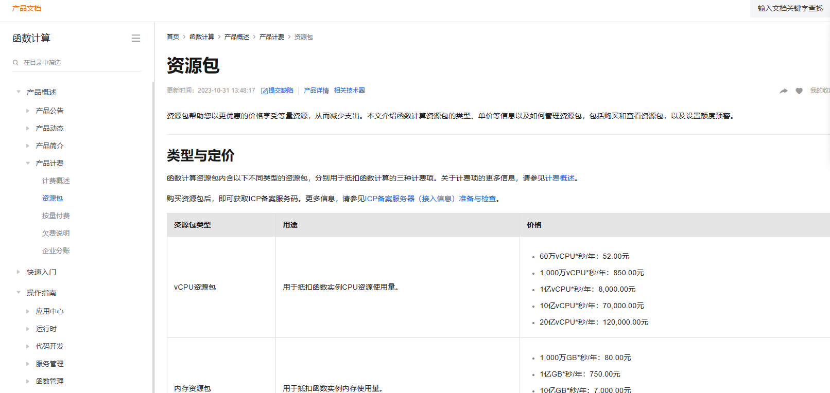Open the 产品详情 link
Image resolution: width=830 pixels, height=393 pixels.
pos(316,91)
